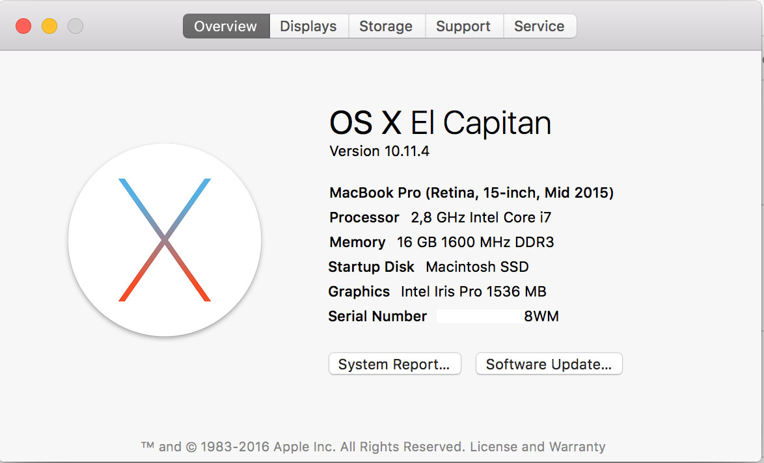Click Version 10.11.4 to reveal build number
764x463 pixels.
(379, 152)
